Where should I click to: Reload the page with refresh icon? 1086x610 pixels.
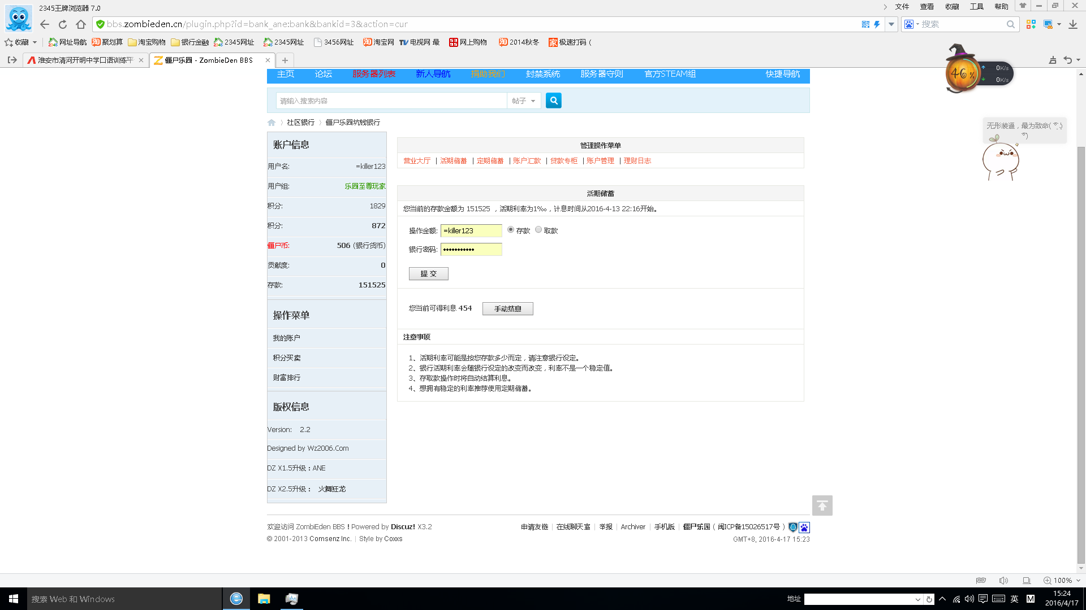click(63, 24)
